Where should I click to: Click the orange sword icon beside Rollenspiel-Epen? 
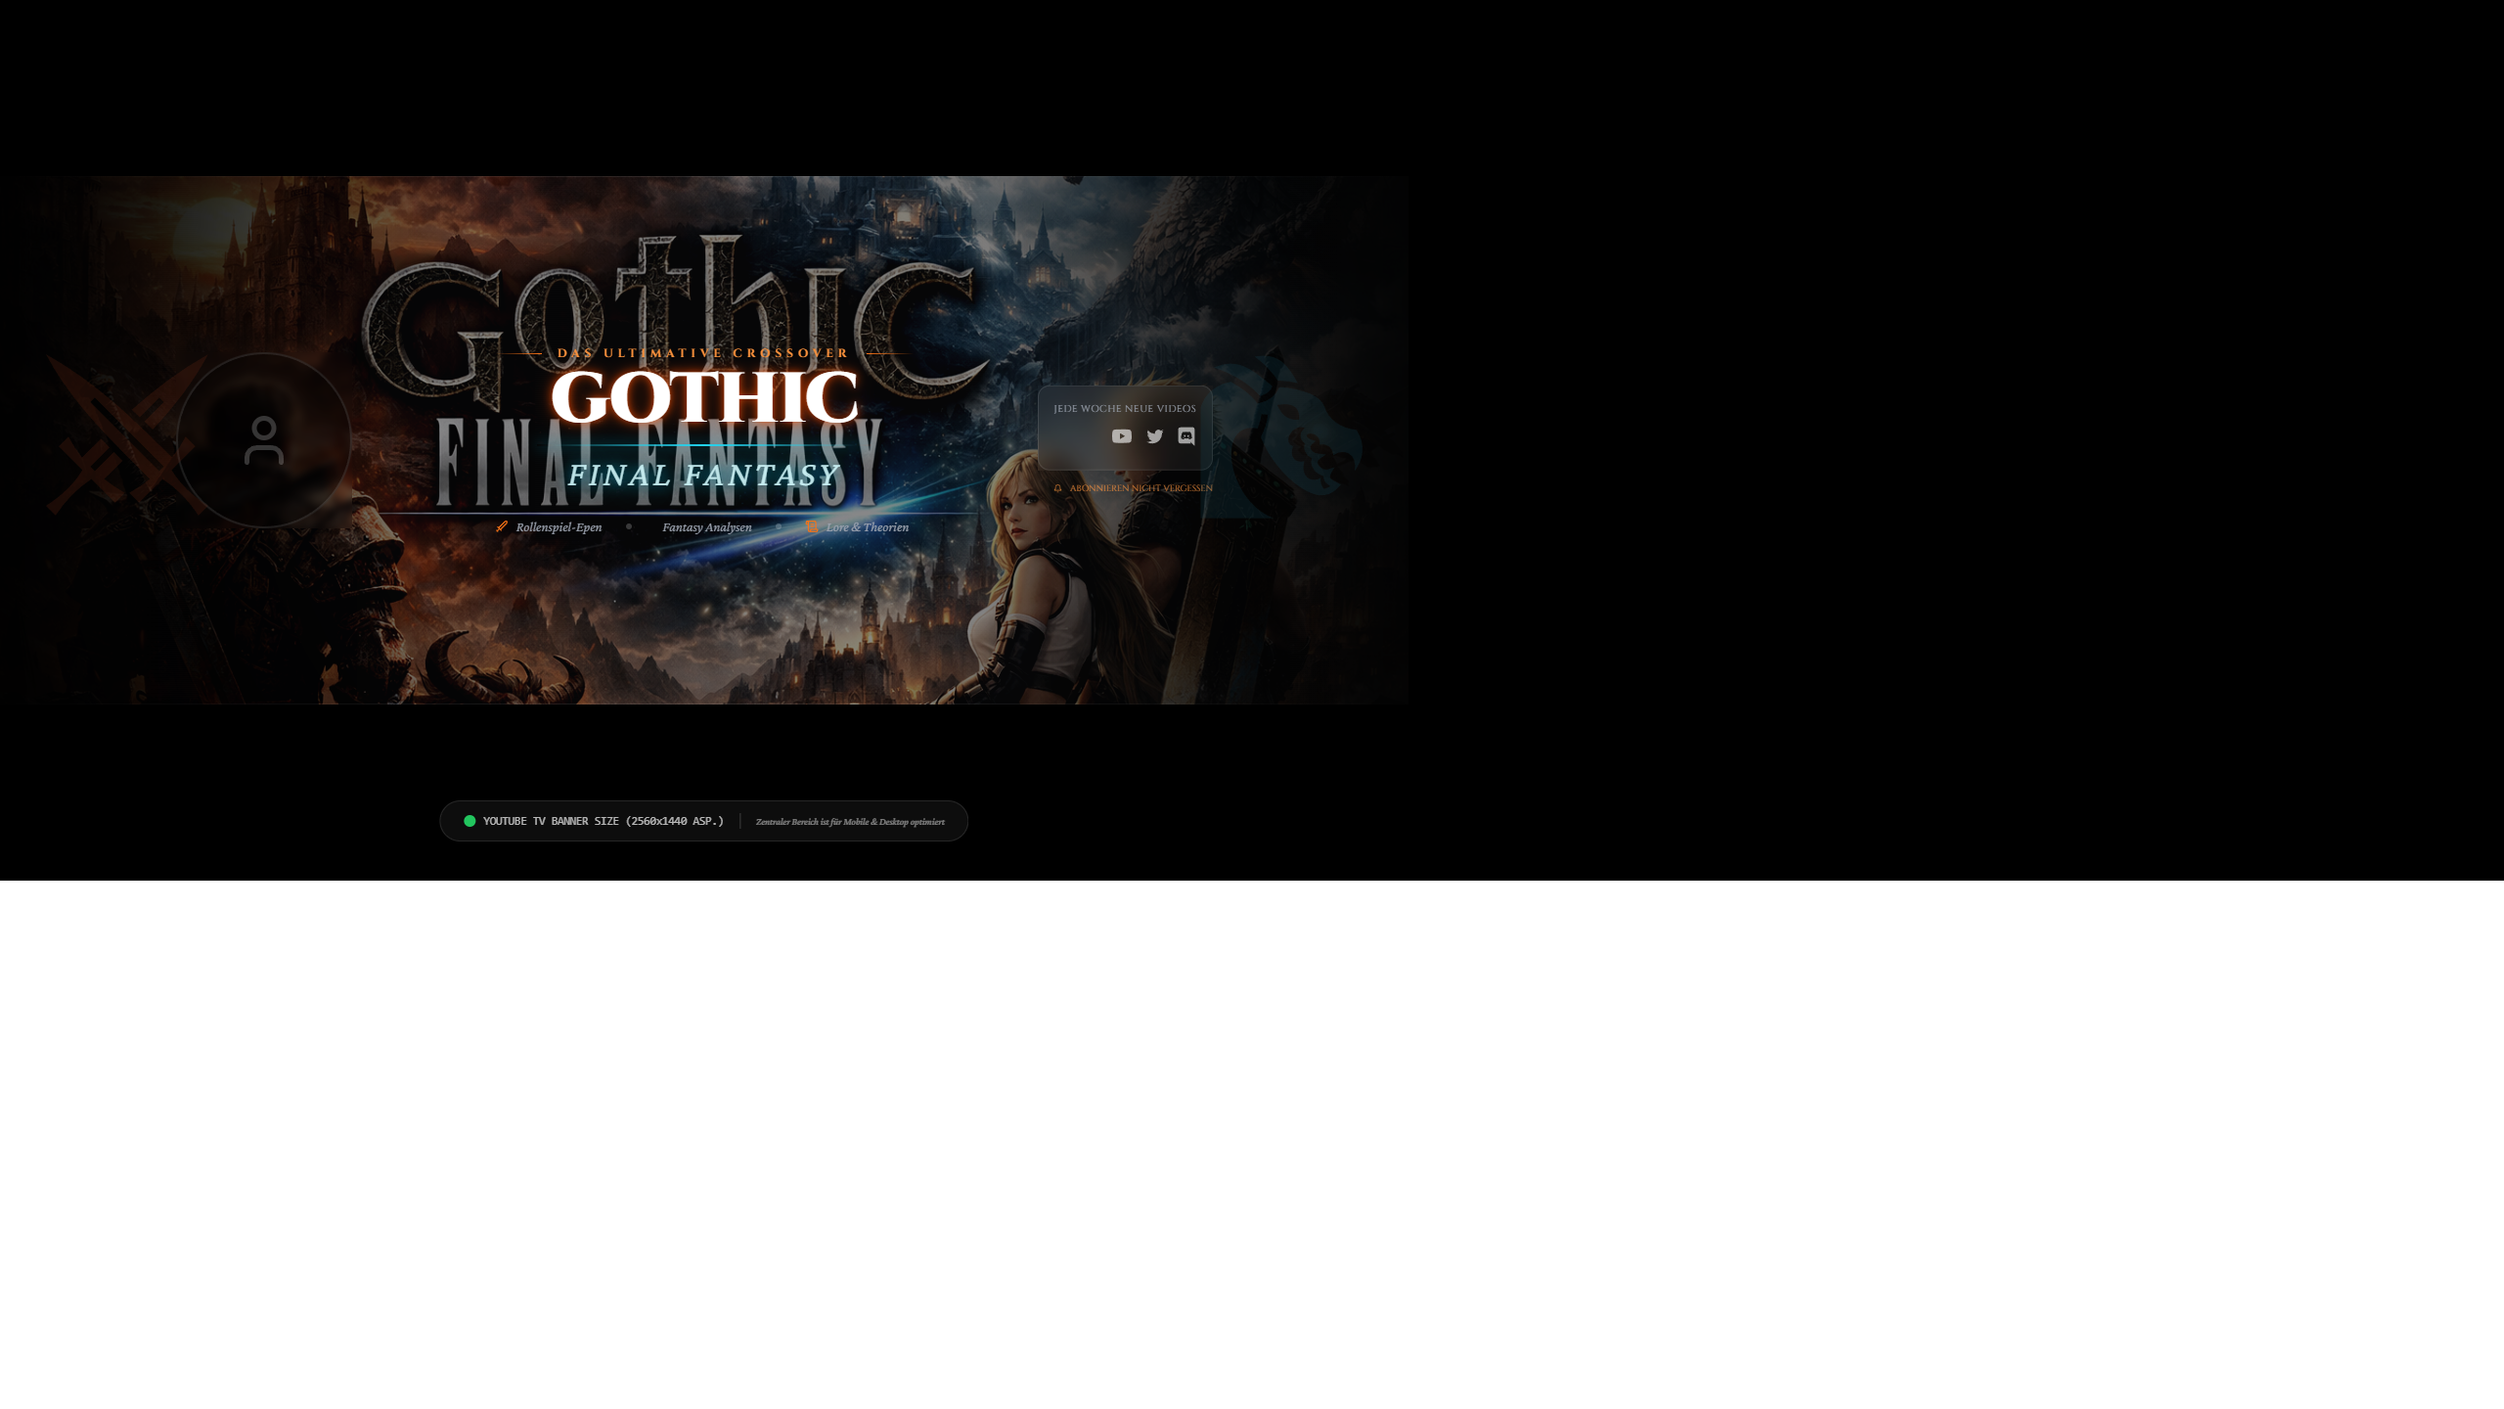click(x=502, y=526)
